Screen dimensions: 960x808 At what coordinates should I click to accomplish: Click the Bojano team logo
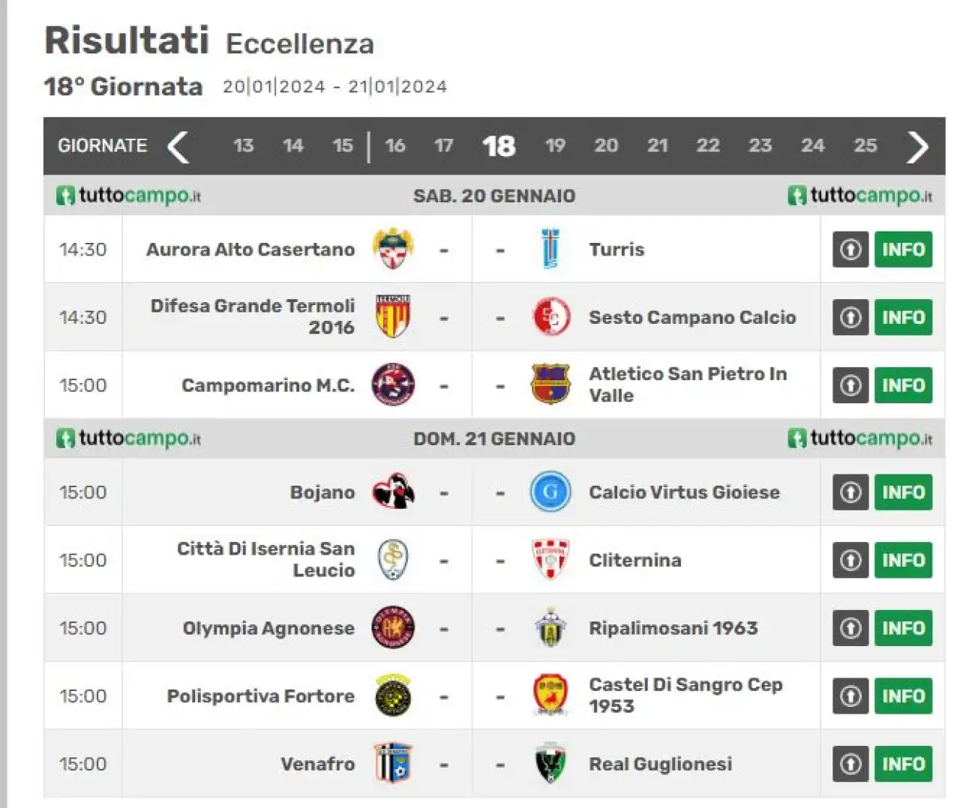pos(393,492)
